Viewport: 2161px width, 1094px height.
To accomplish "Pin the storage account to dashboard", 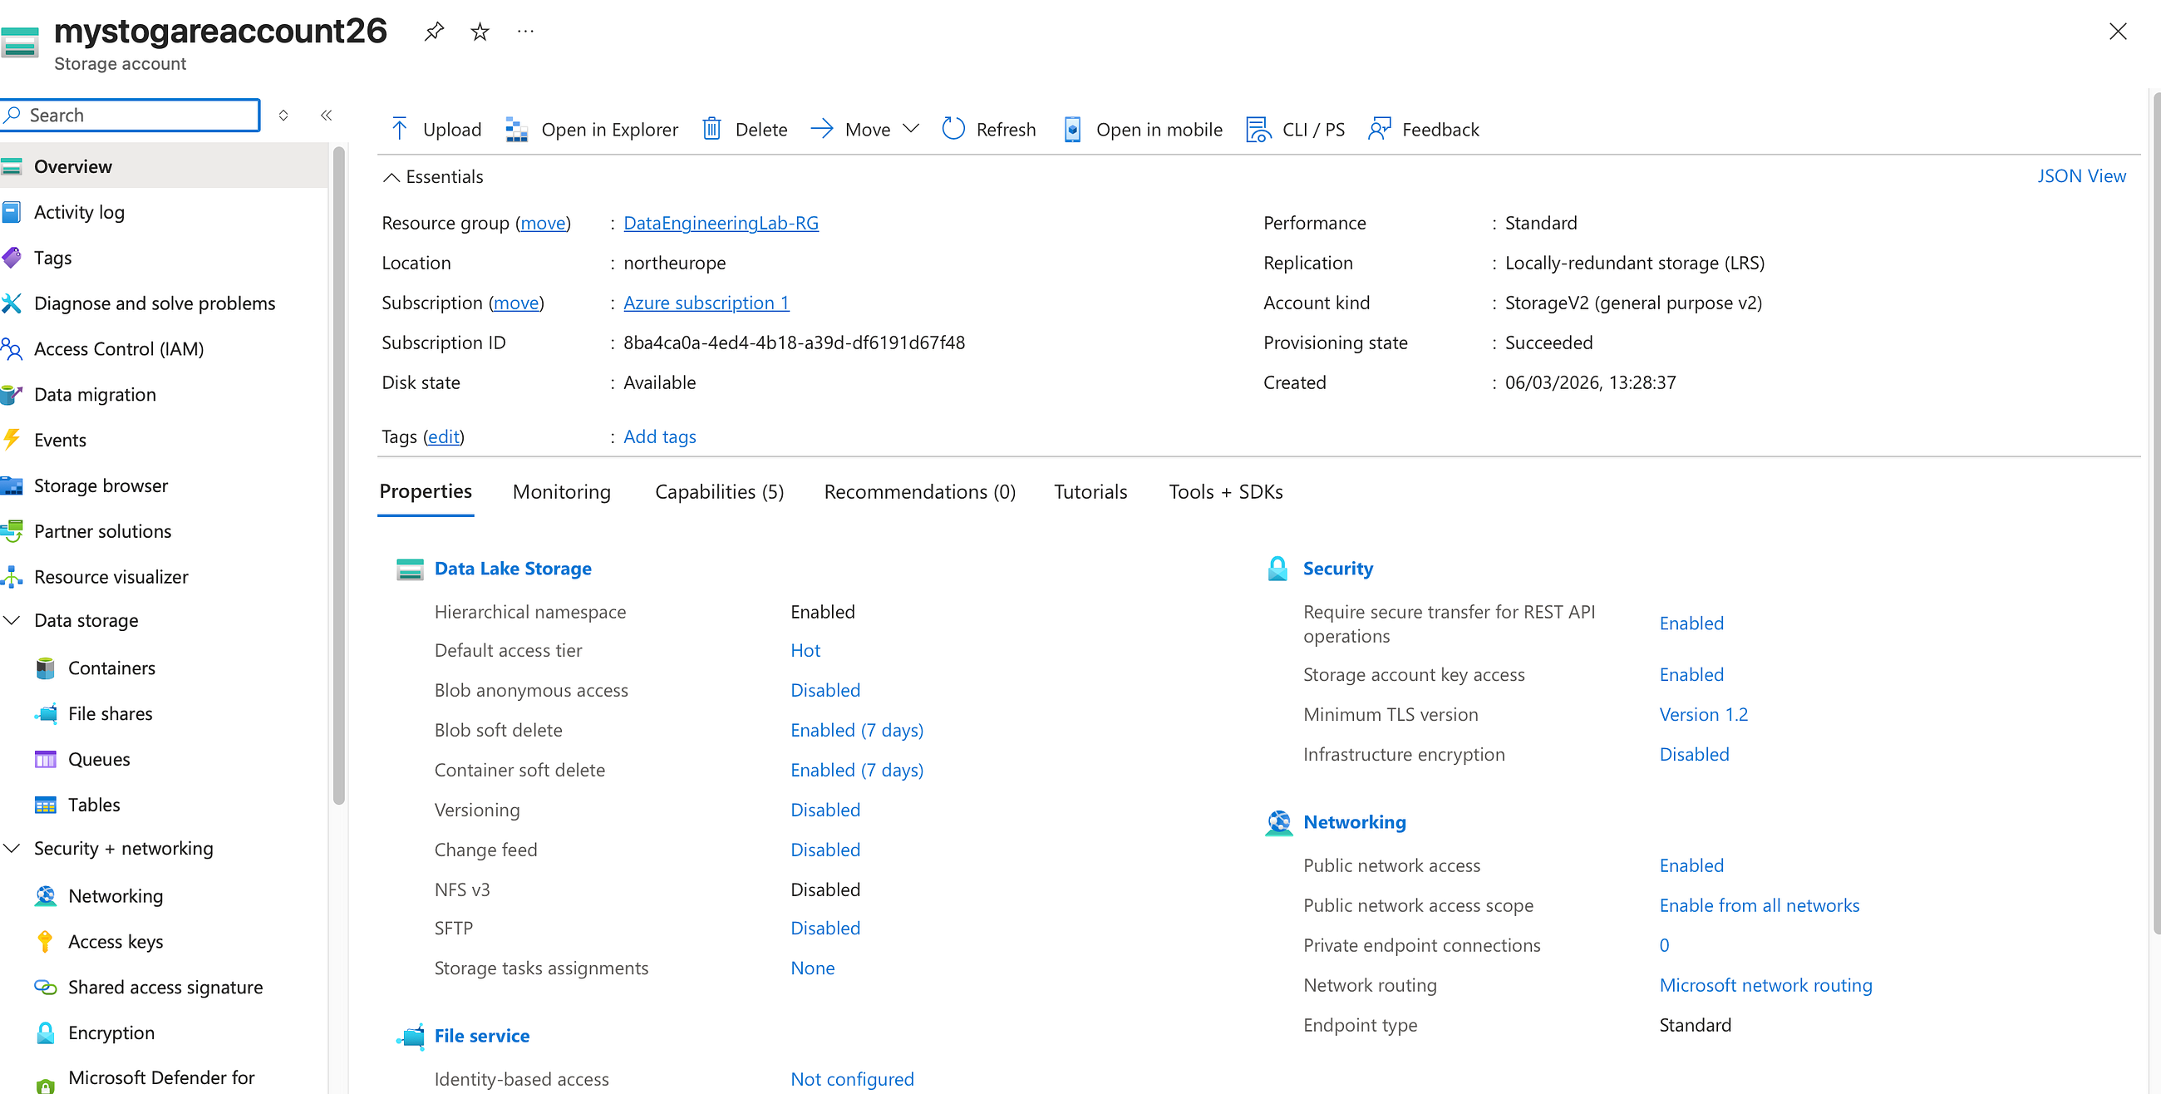I will (x=434, y=32).
